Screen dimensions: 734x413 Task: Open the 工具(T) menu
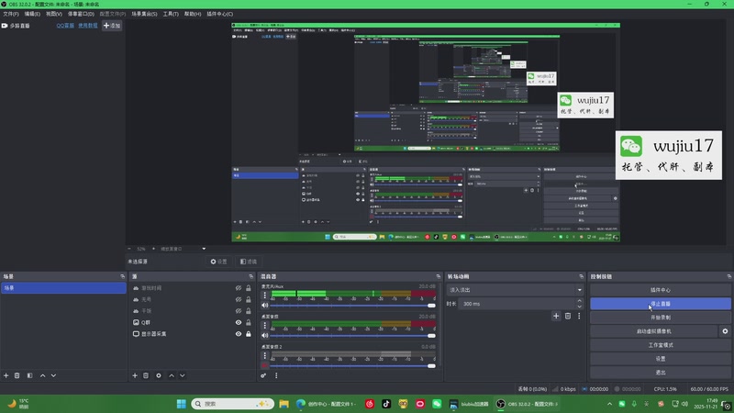pyautogui.click(x=171, y=14)
